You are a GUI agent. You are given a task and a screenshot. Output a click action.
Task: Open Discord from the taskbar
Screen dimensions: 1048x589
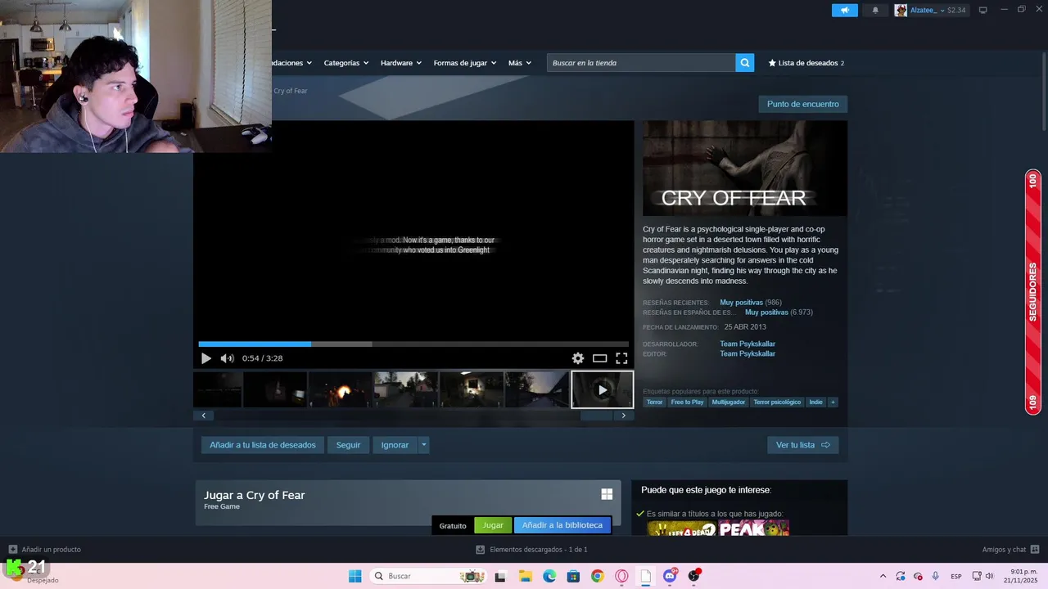point(670,576)
